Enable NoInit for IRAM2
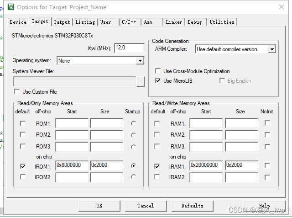Screen dimensions: 292x218 [x=267, y=177]
